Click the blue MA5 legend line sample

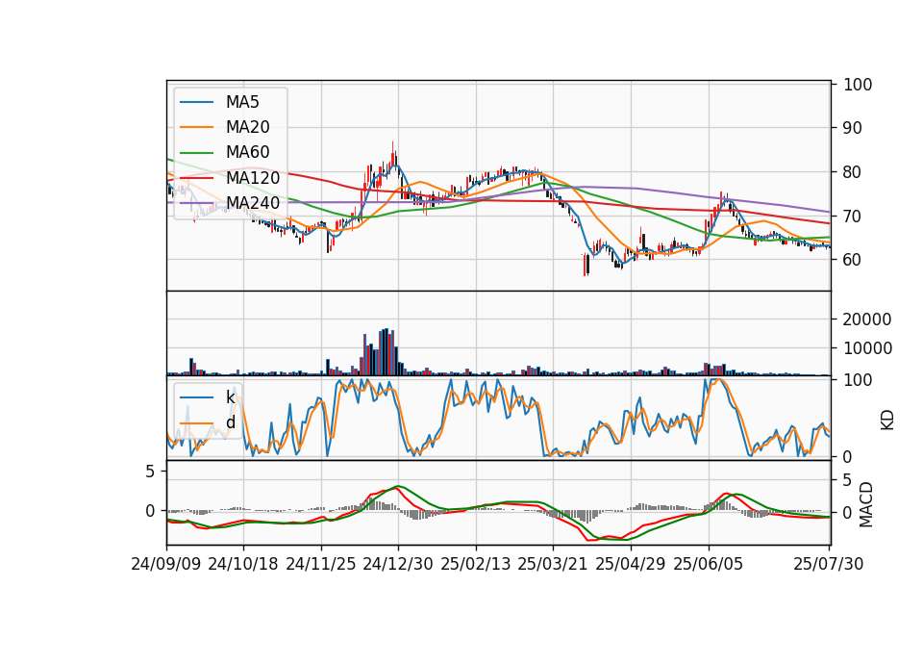[x=196, y=103]
